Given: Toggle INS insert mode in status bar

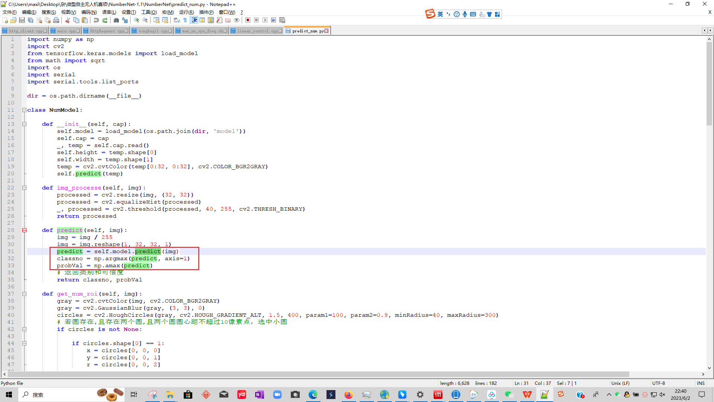Looking at the screenshot, I should 701,383.
